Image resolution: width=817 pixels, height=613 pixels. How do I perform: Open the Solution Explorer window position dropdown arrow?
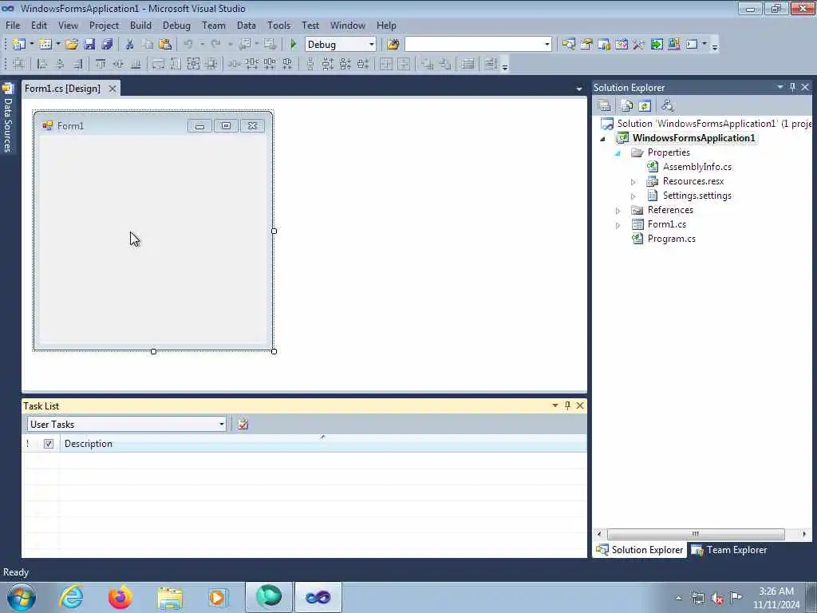[x=780, y=87]
